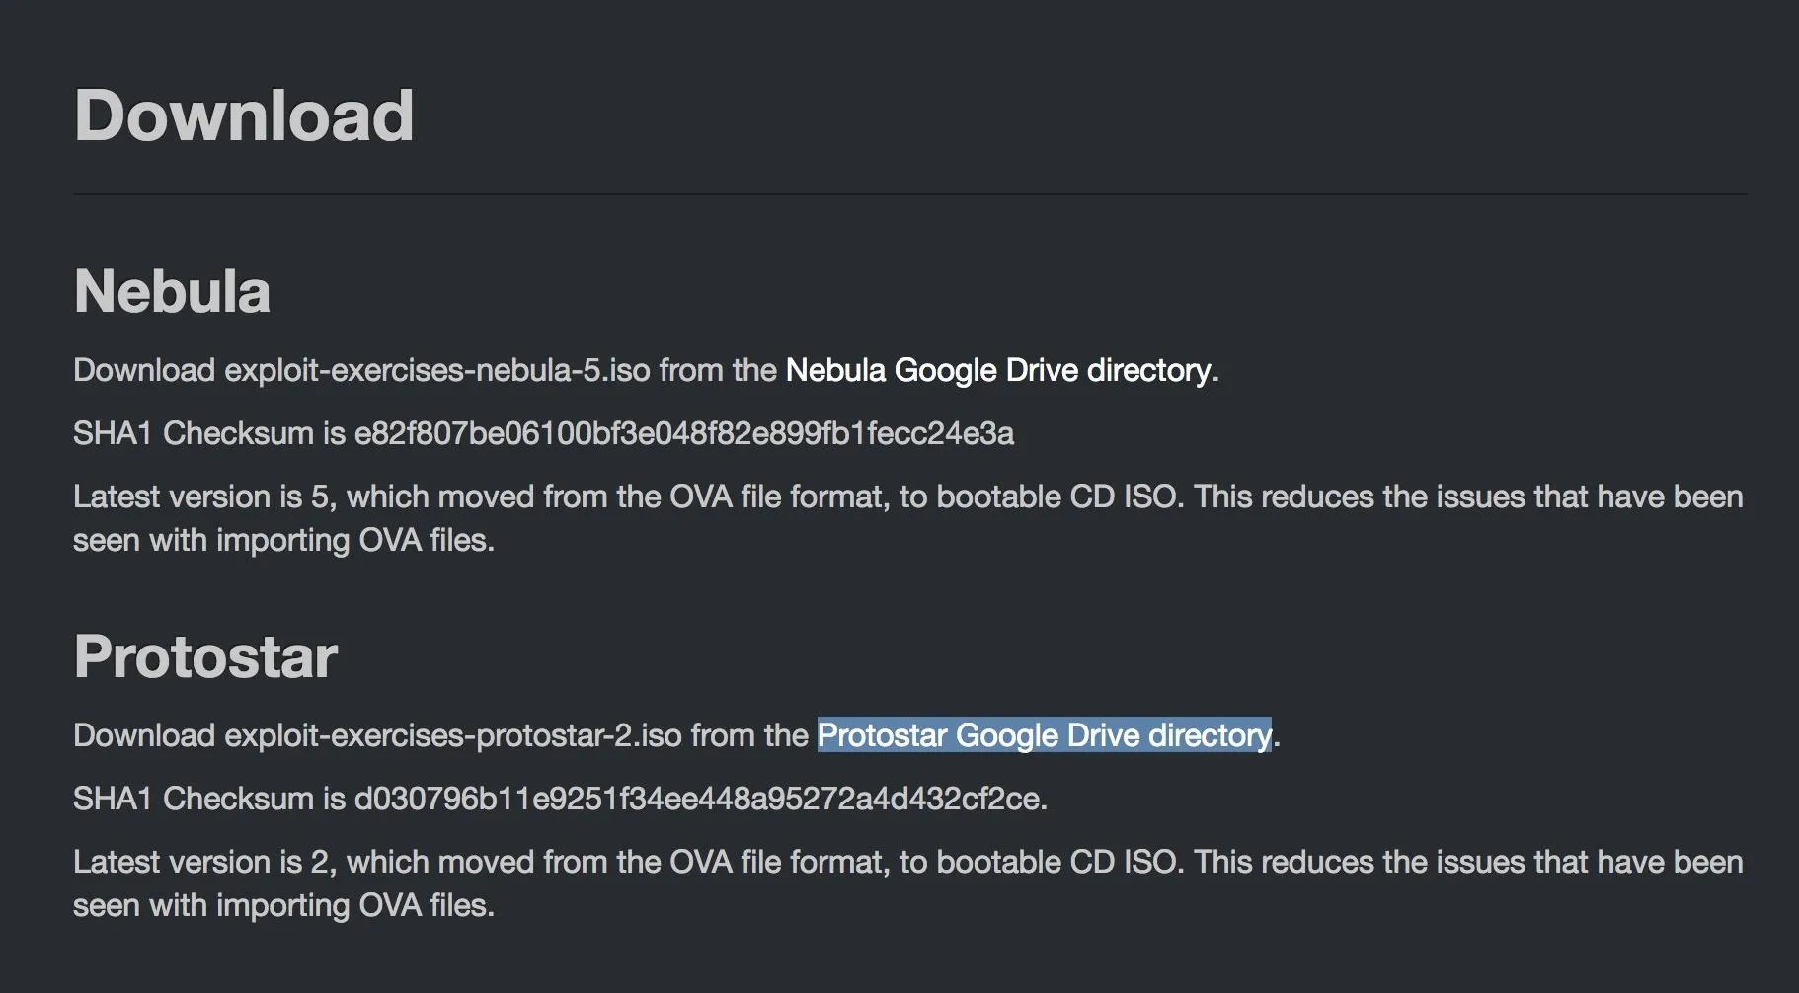
Task: Click the text 'exploit-exercises-protostar-2.iso'
Action: coord(453,735)
